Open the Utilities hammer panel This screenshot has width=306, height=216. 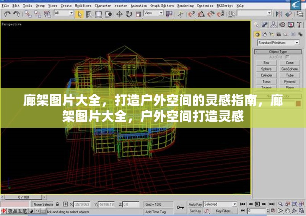299,25
